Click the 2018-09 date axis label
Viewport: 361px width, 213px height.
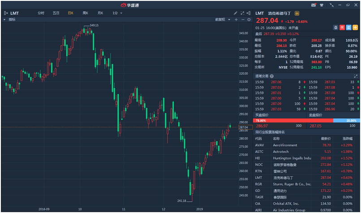pos(44,209)
